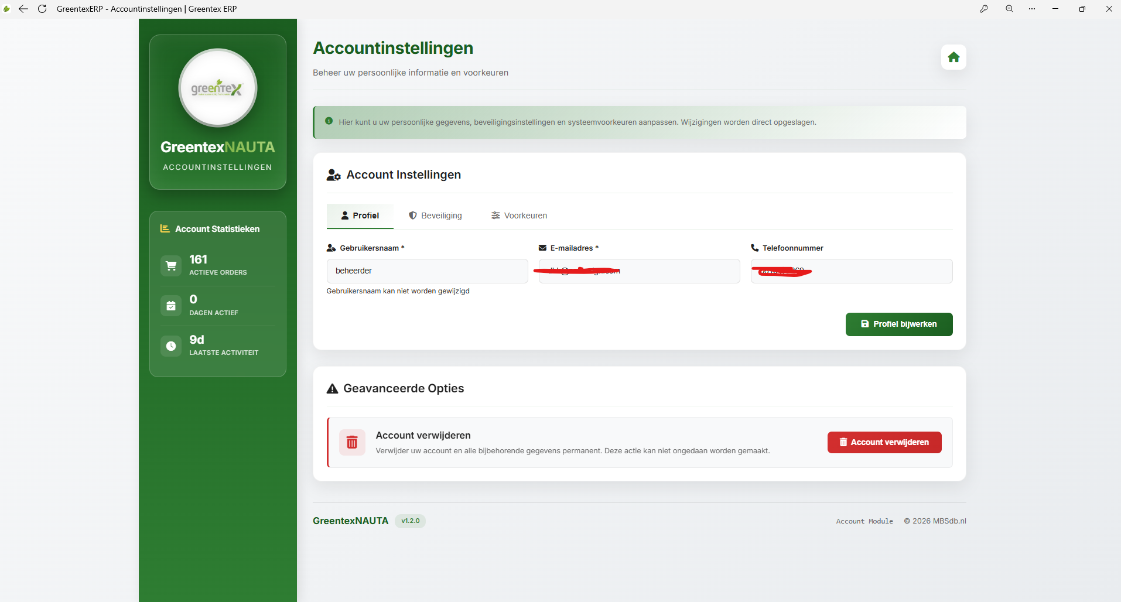Switch to the Profiel tab
The width and height of the screenshot is (1121, 602).
tap(360, 216)
